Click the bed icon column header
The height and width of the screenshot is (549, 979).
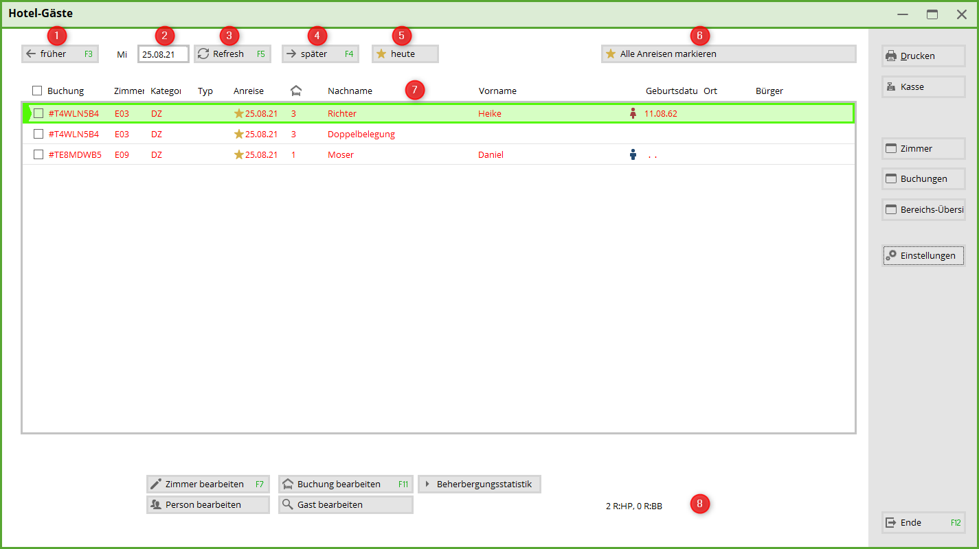(296, 91)
